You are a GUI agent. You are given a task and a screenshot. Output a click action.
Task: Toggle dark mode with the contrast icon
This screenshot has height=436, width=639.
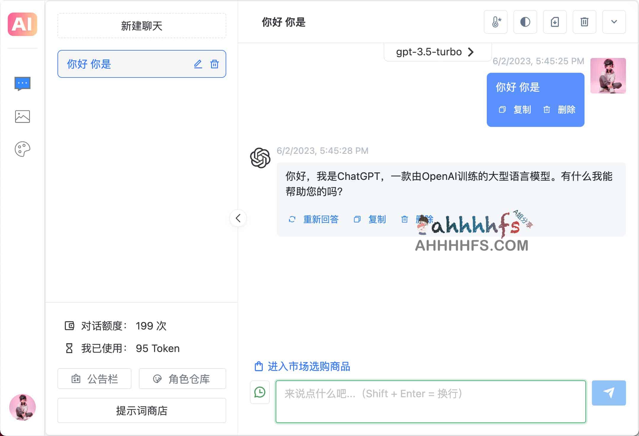click(525, 22)
